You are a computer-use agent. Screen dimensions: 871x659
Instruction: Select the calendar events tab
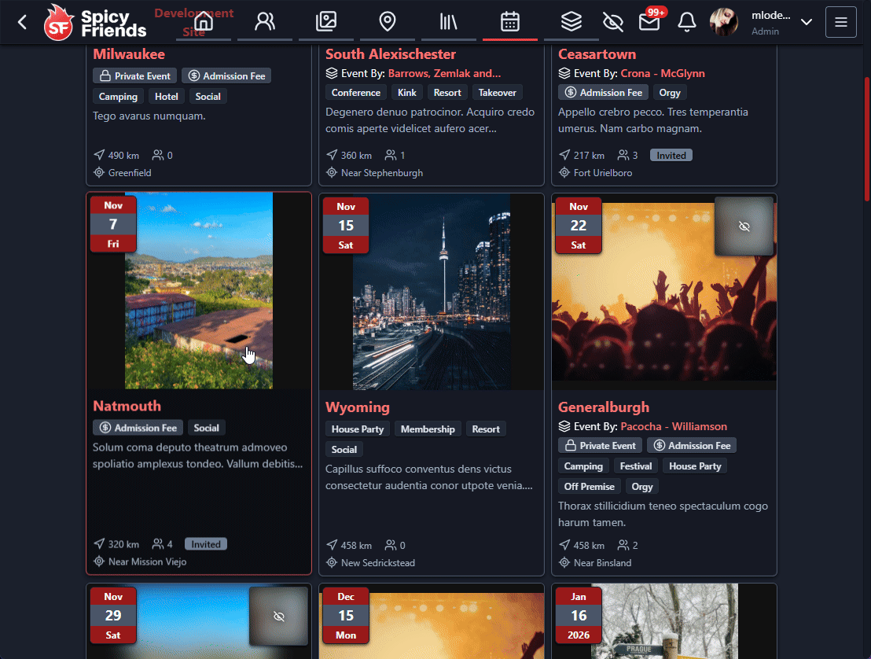(x=510, y=22)
